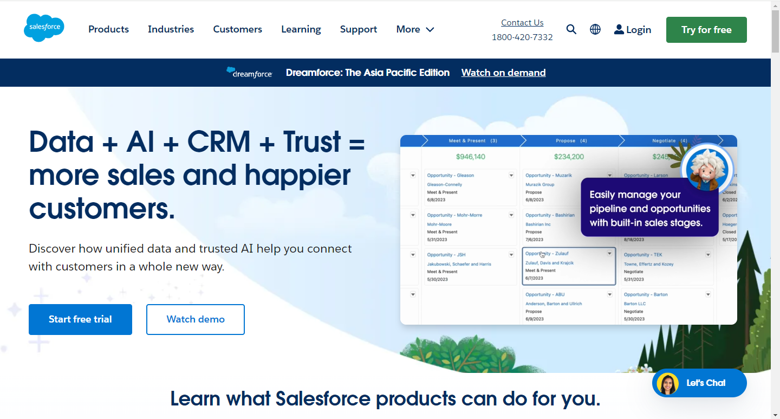Expand the More menu chevron
The width and height of the screenshot is (780, 419).
click(x=430, y=30)
